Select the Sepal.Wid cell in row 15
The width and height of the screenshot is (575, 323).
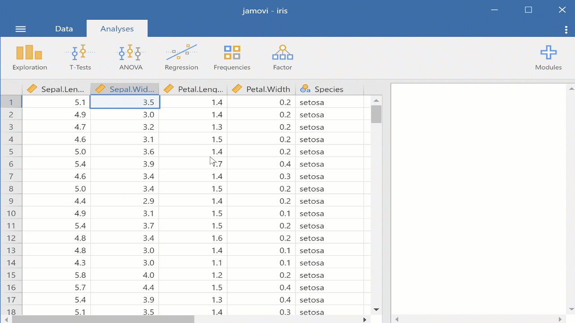135,275
